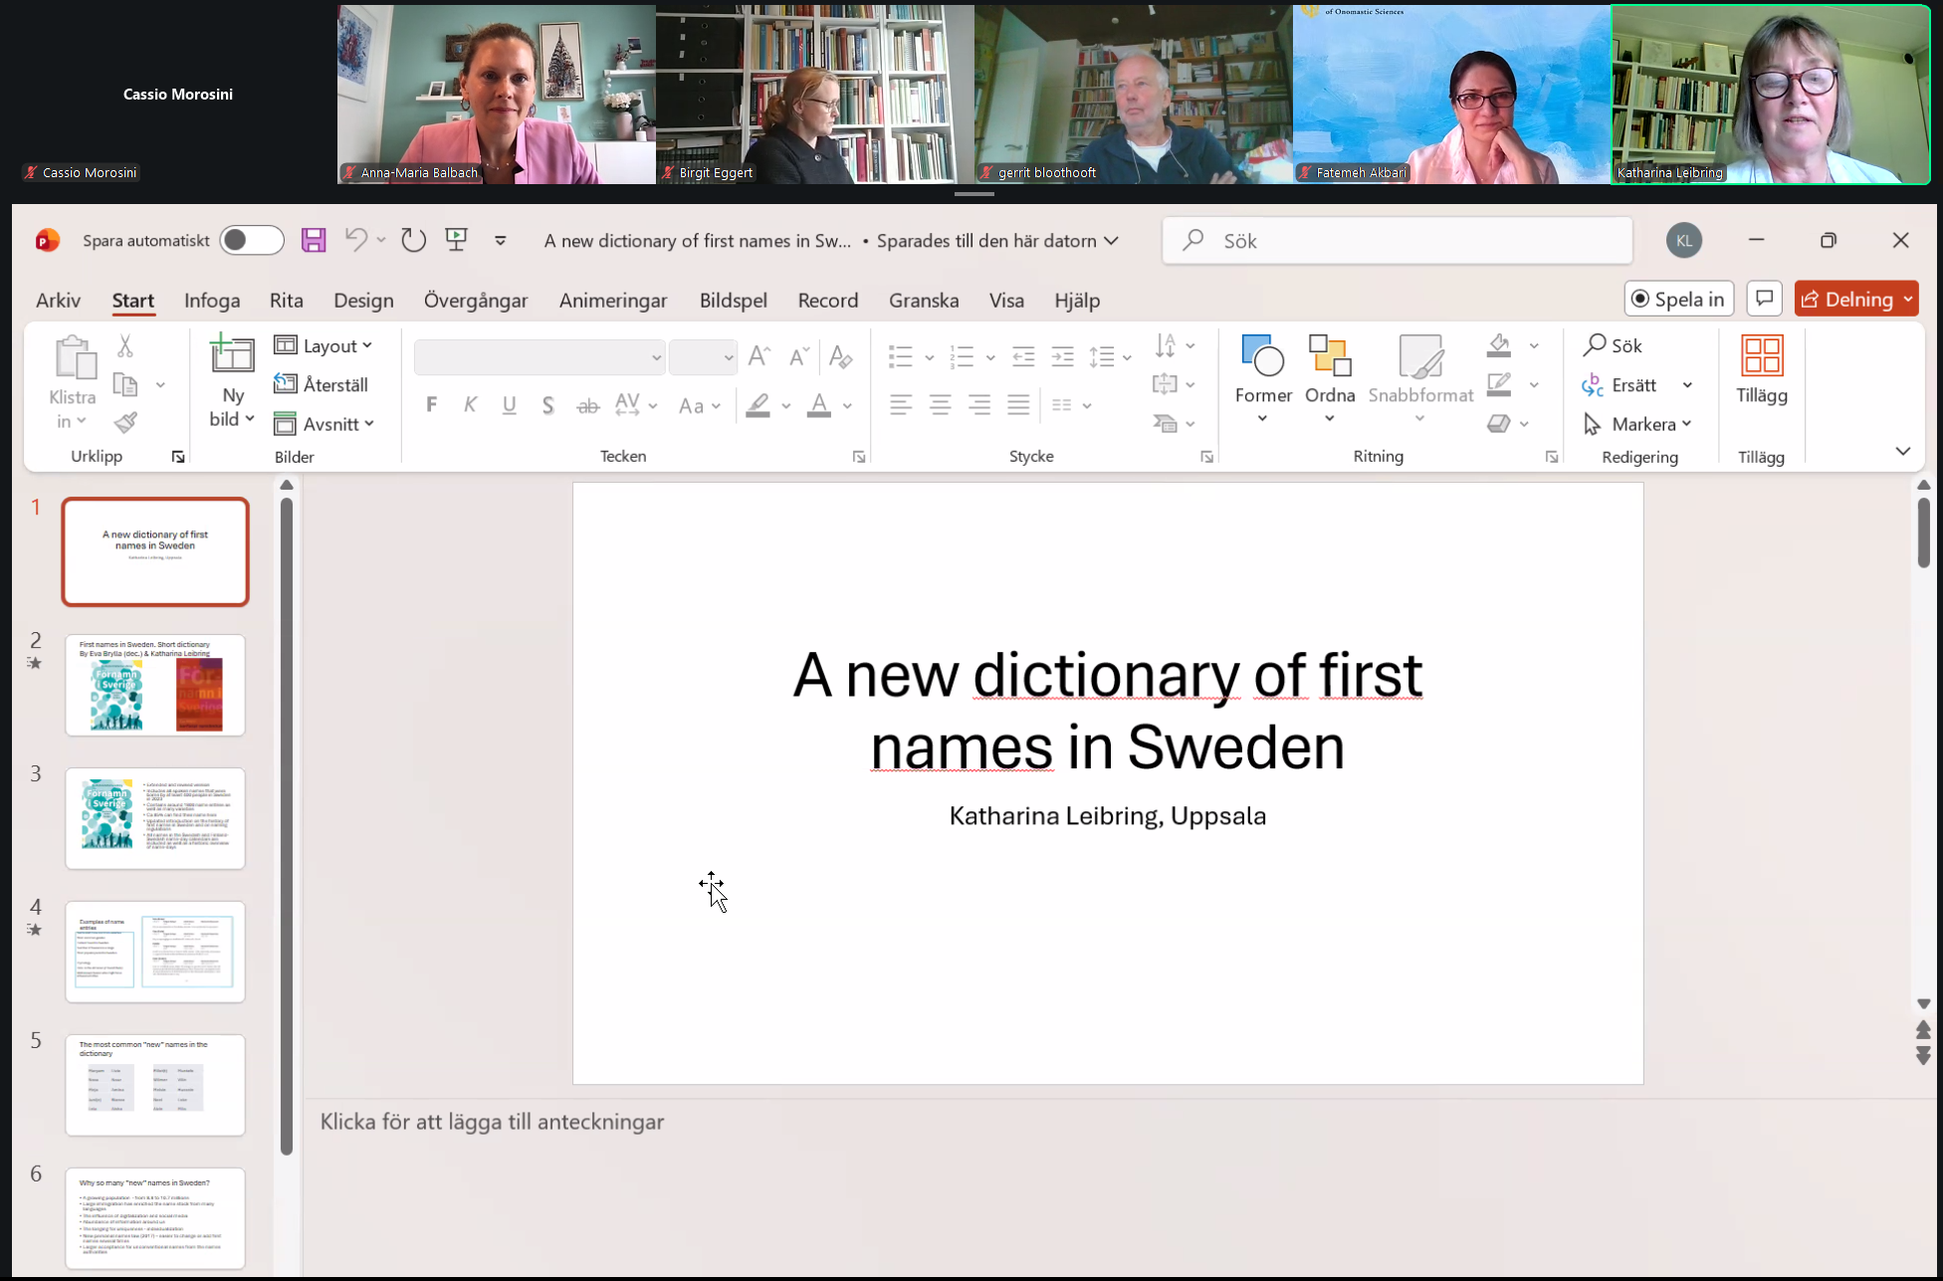Click the Sök find button in Redigering

click(x=1613, y=345)
